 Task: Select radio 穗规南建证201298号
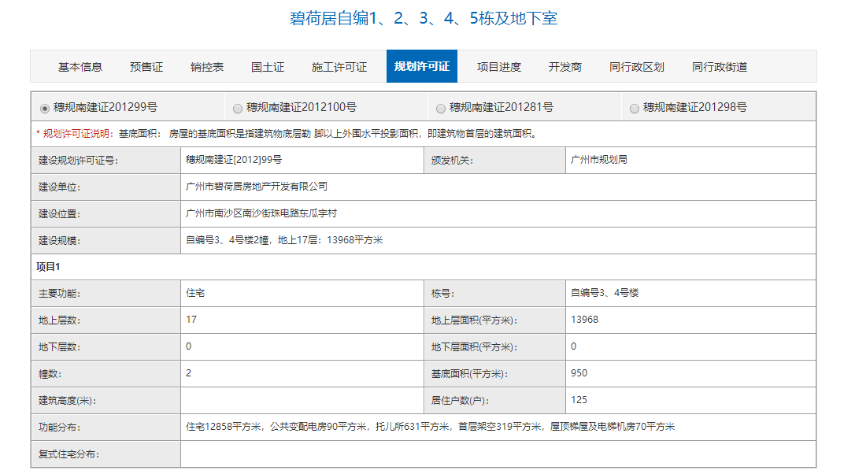pos(635,108)
